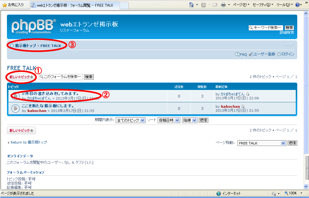Open topic ここを新たな掲示板にします。
The width and height of the screenshot is (309, 198).
tap(48, 106)
